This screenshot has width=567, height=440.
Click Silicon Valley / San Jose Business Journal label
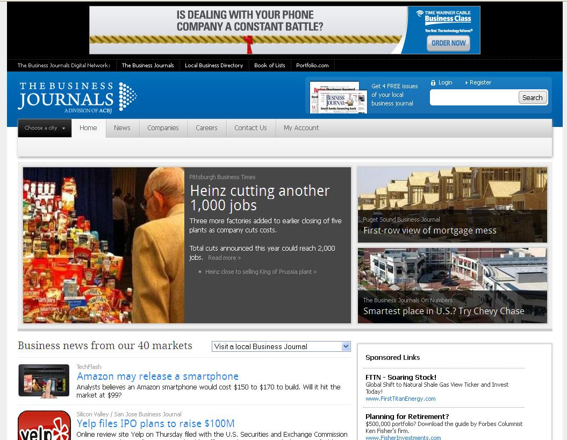tap(129, 414)
